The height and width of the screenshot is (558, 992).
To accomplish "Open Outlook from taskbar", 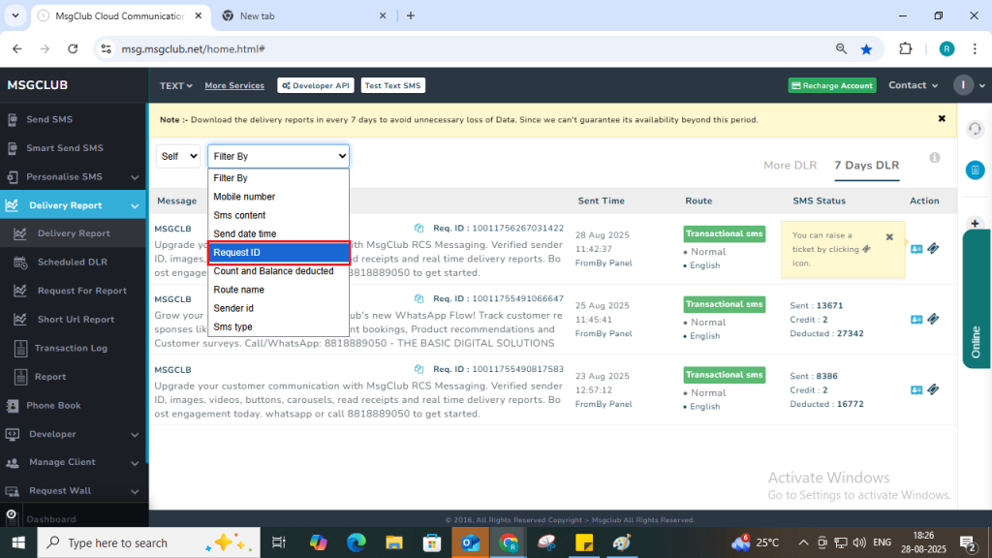I will point(470,542).
